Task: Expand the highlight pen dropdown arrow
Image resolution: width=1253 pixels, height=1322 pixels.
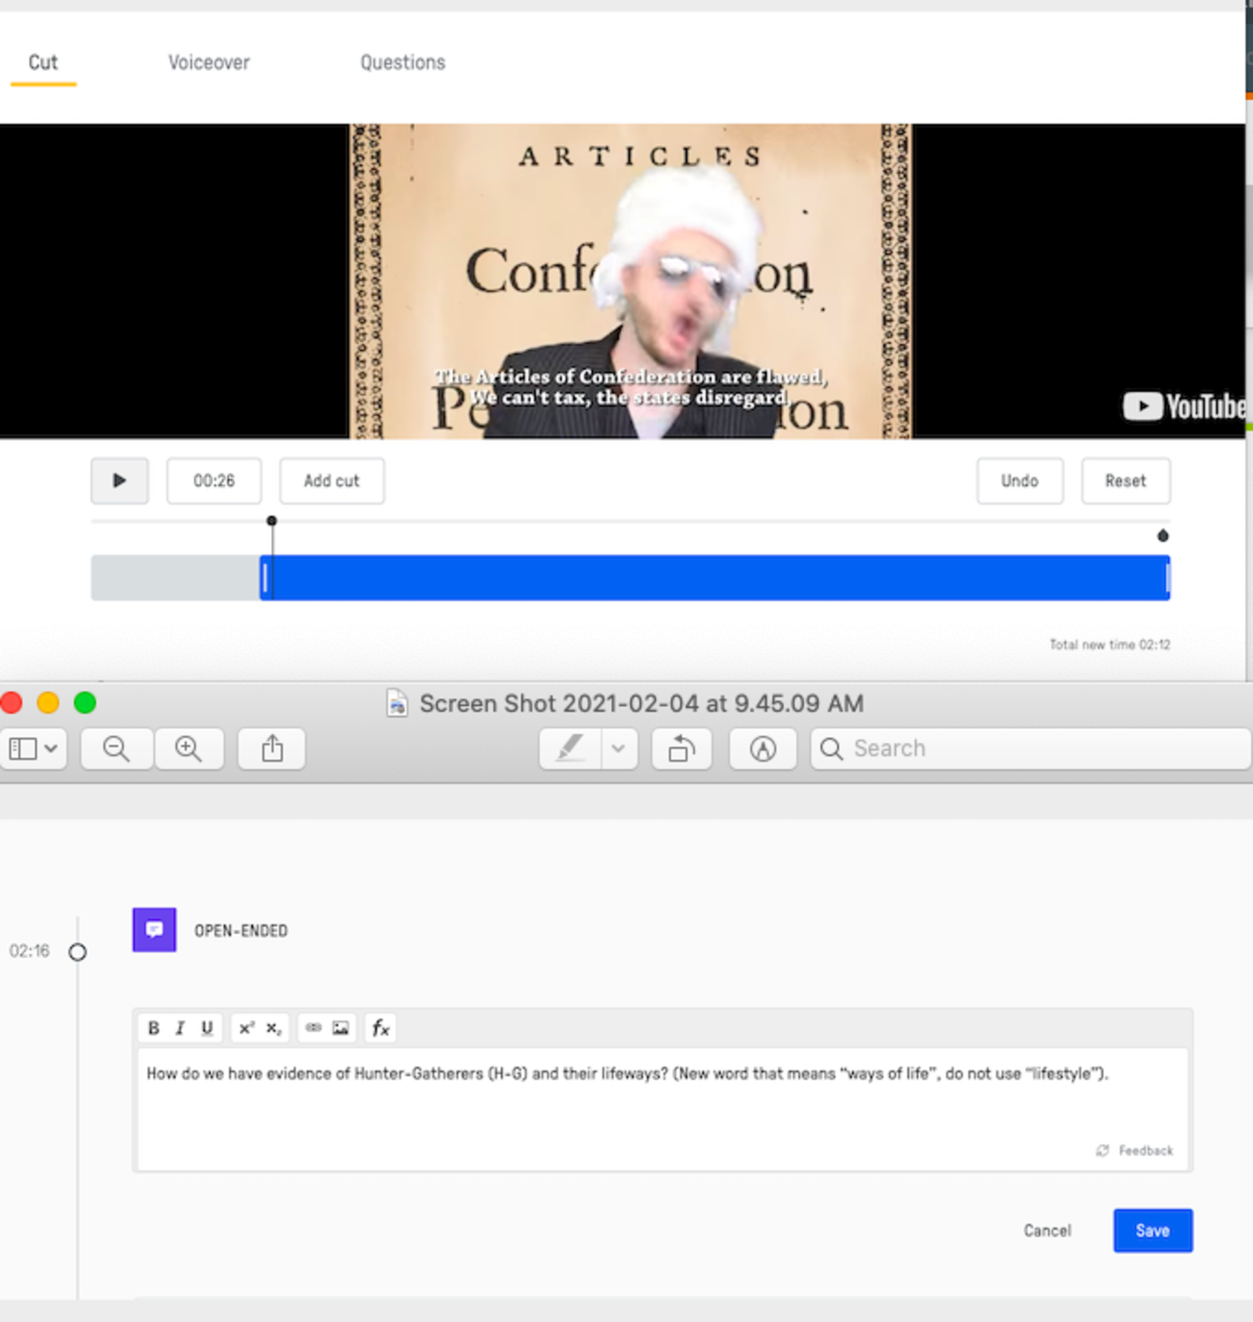Action: (619, 749)
